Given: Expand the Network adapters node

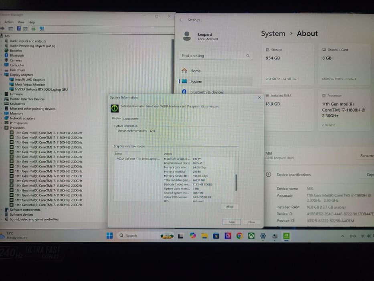Looking at the screenshot, I should click(2, 118).
